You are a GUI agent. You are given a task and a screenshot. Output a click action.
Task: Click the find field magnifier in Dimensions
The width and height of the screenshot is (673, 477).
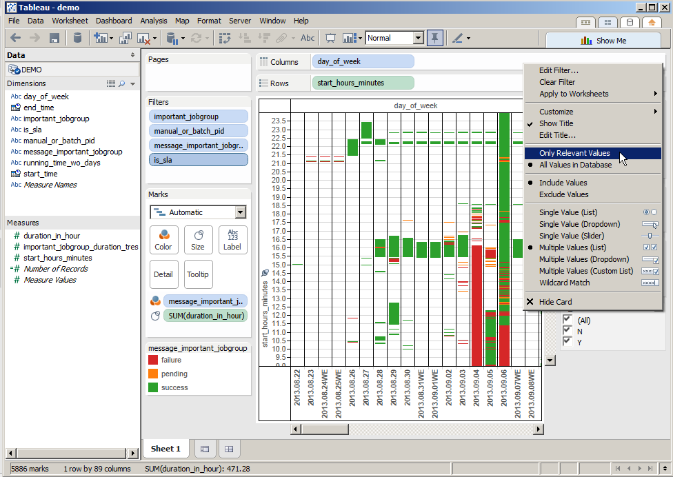[122, 83]
